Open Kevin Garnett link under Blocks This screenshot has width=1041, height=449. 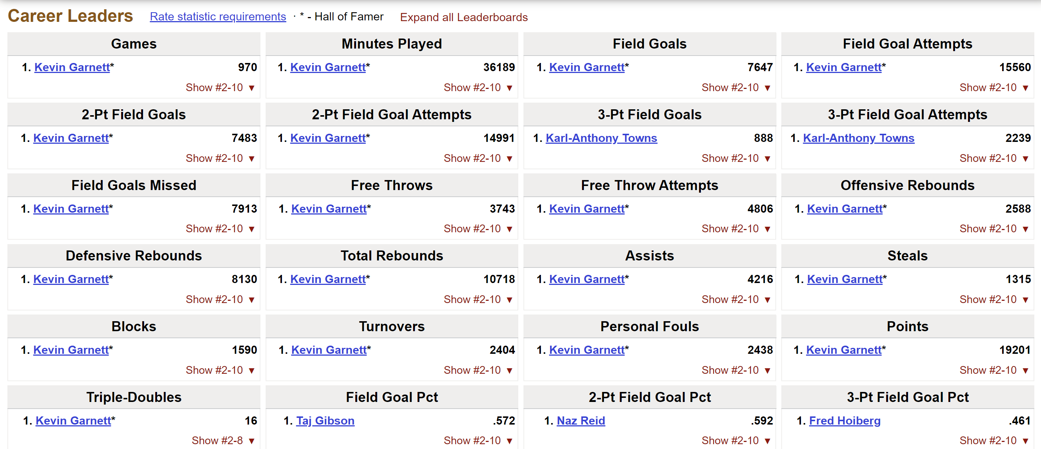(x=71, y=350)
